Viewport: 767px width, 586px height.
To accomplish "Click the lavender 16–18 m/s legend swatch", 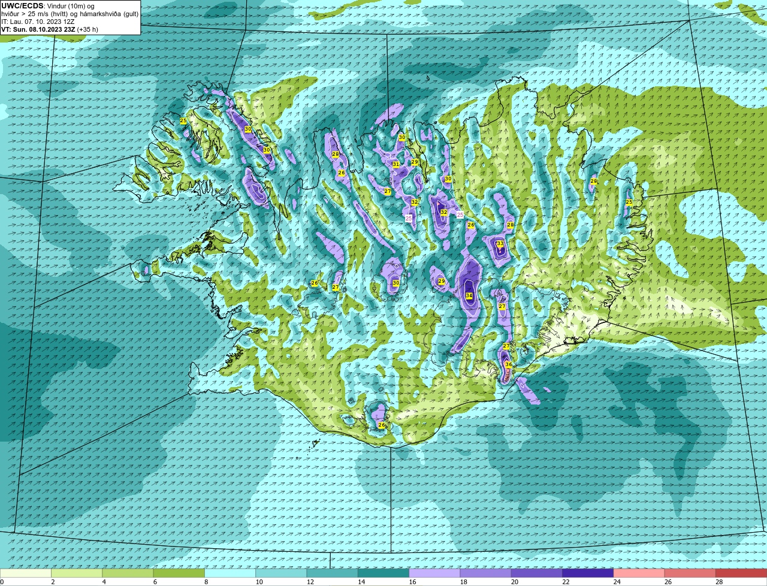I will 434,573.
